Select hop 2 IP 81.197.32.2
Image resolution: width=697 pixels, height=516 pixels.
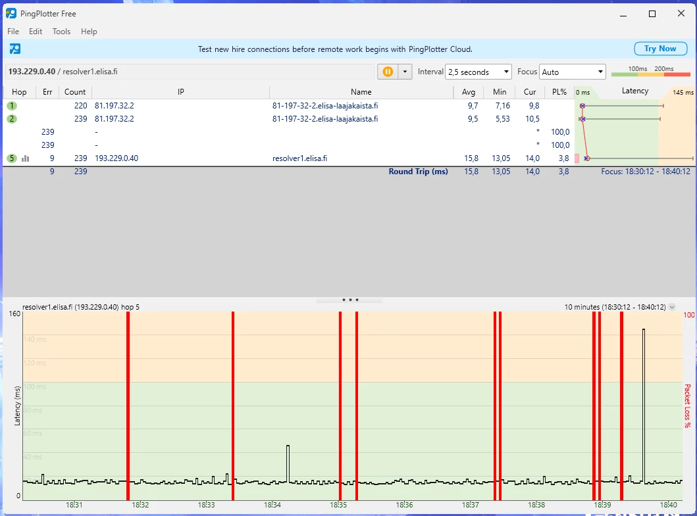pos(115,119)
